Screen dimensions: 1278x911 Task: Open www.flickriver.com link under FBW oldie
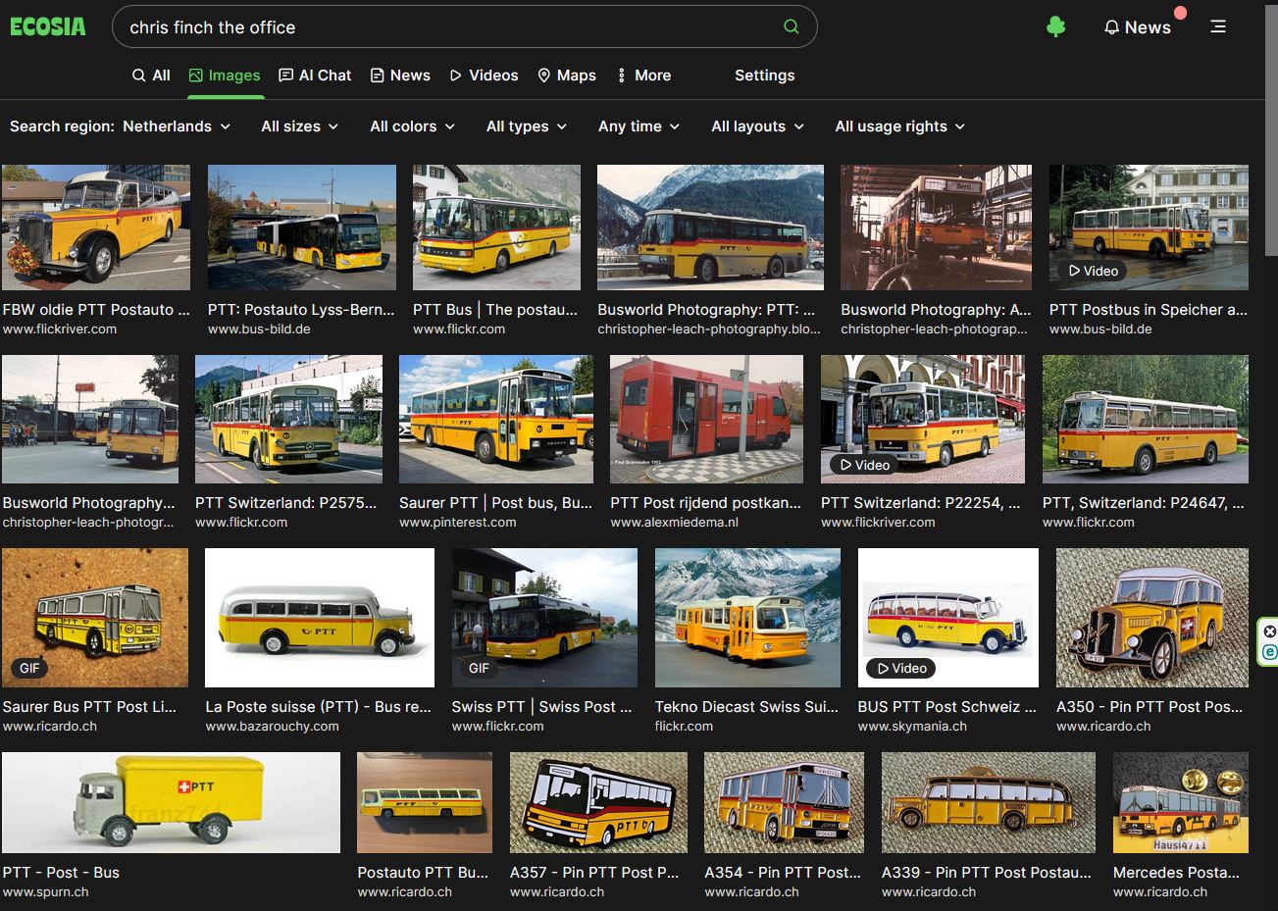tap(60, 329)
